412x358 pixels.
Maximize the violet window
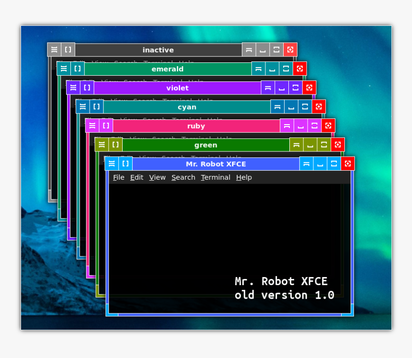point(295,88)
